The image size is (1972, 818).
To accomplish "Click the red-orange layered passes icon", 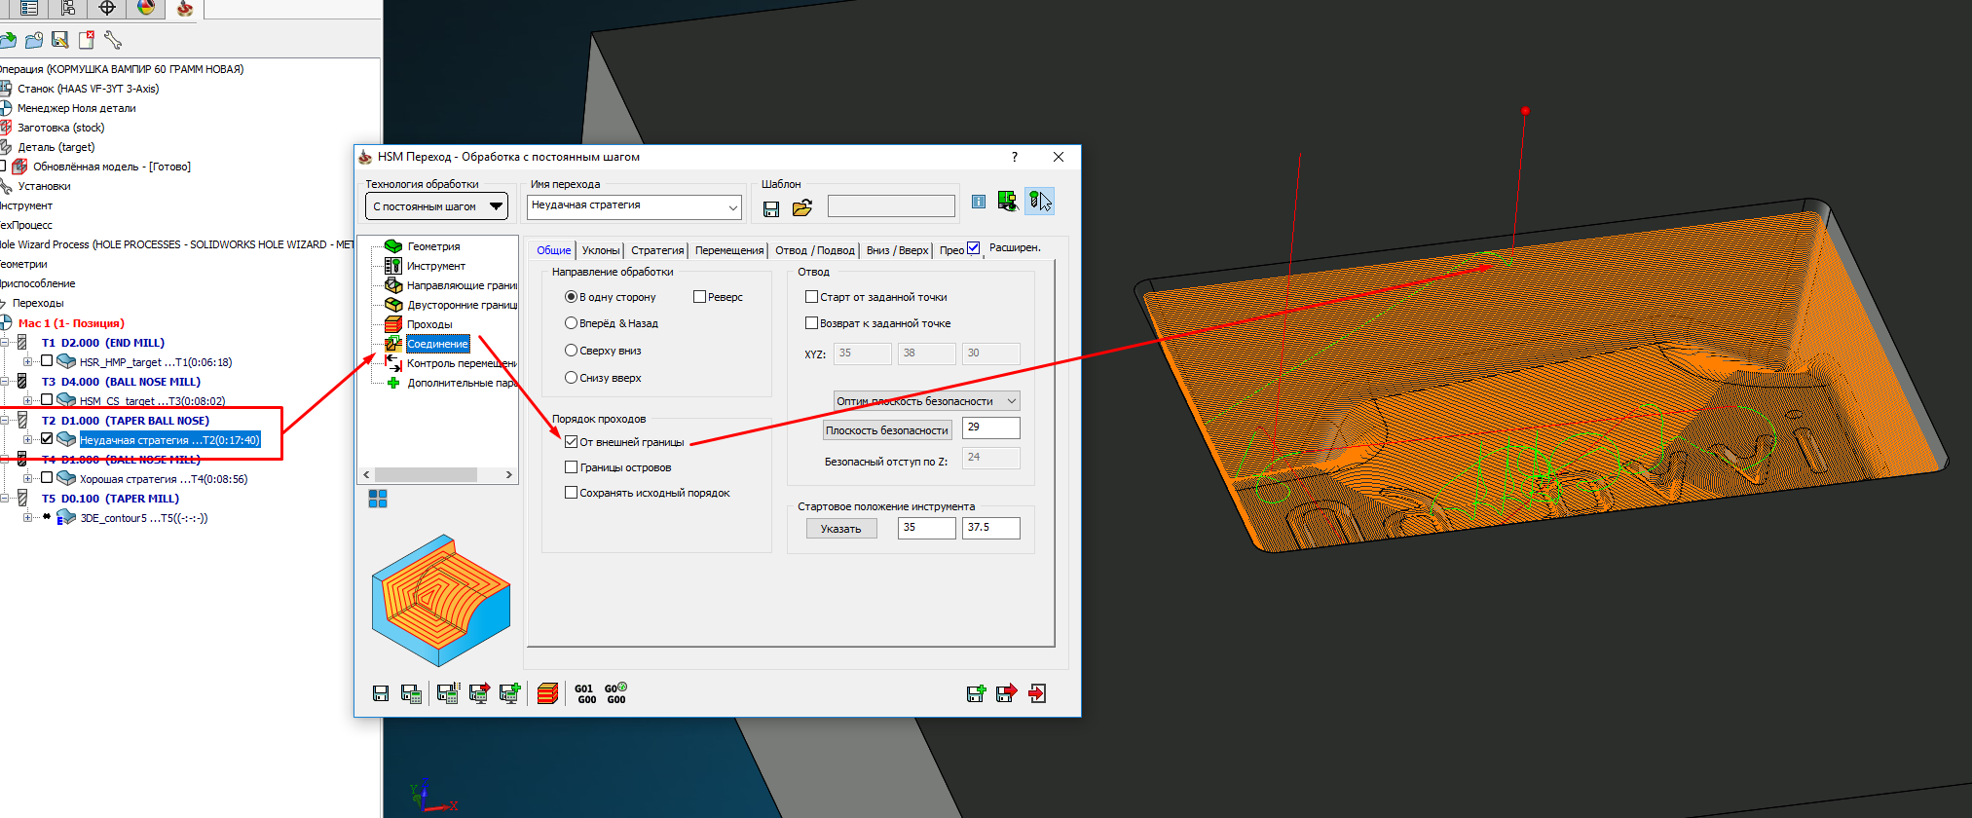I will tap(547, 693).
